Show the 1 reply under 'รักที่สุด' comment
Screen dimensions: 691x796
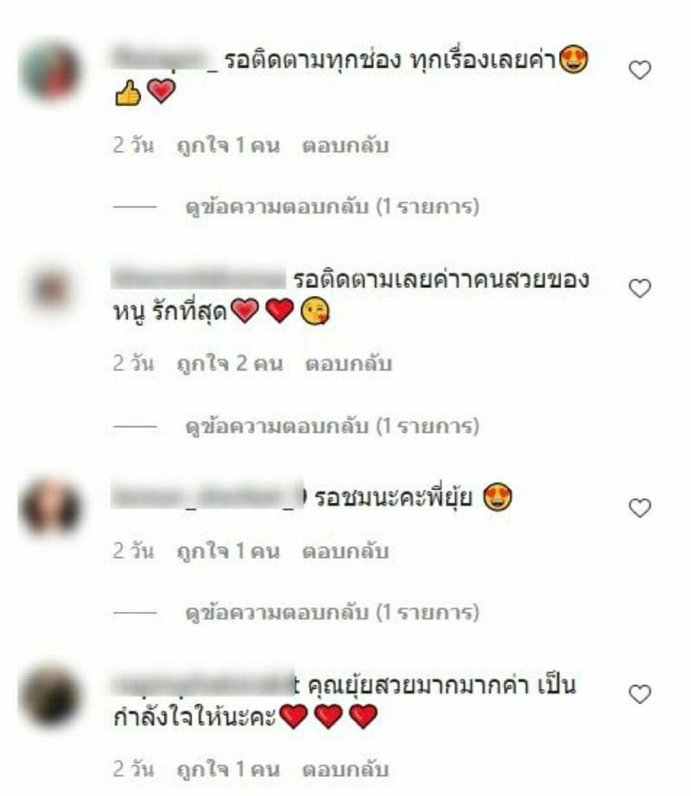point(332,426)
